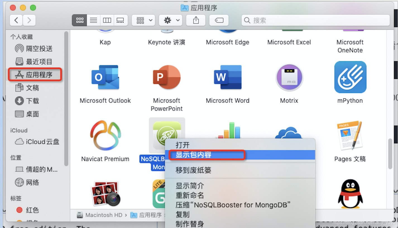Select the mPython app icon
Image resolution: width=398 pixels, height=228 pixels.
[x=350, y=77]
